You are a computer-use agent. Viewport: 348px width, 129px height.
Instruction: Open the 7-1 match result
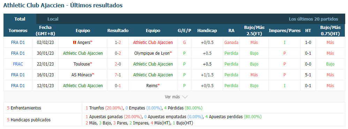118,75
